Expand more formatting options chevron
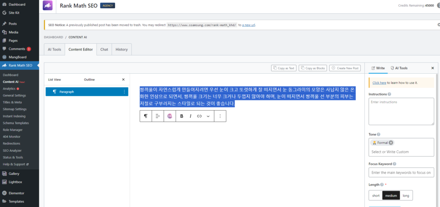The image size is (440, 207). (208, 116)
